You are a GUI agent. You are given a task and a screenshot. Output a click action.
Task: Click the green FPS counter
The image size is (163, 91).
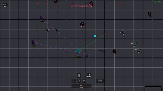click(158, 2)
